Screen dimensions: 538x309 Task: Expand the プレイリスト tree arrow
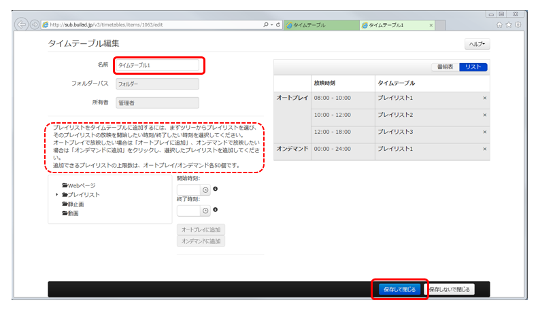coord(57,195)
